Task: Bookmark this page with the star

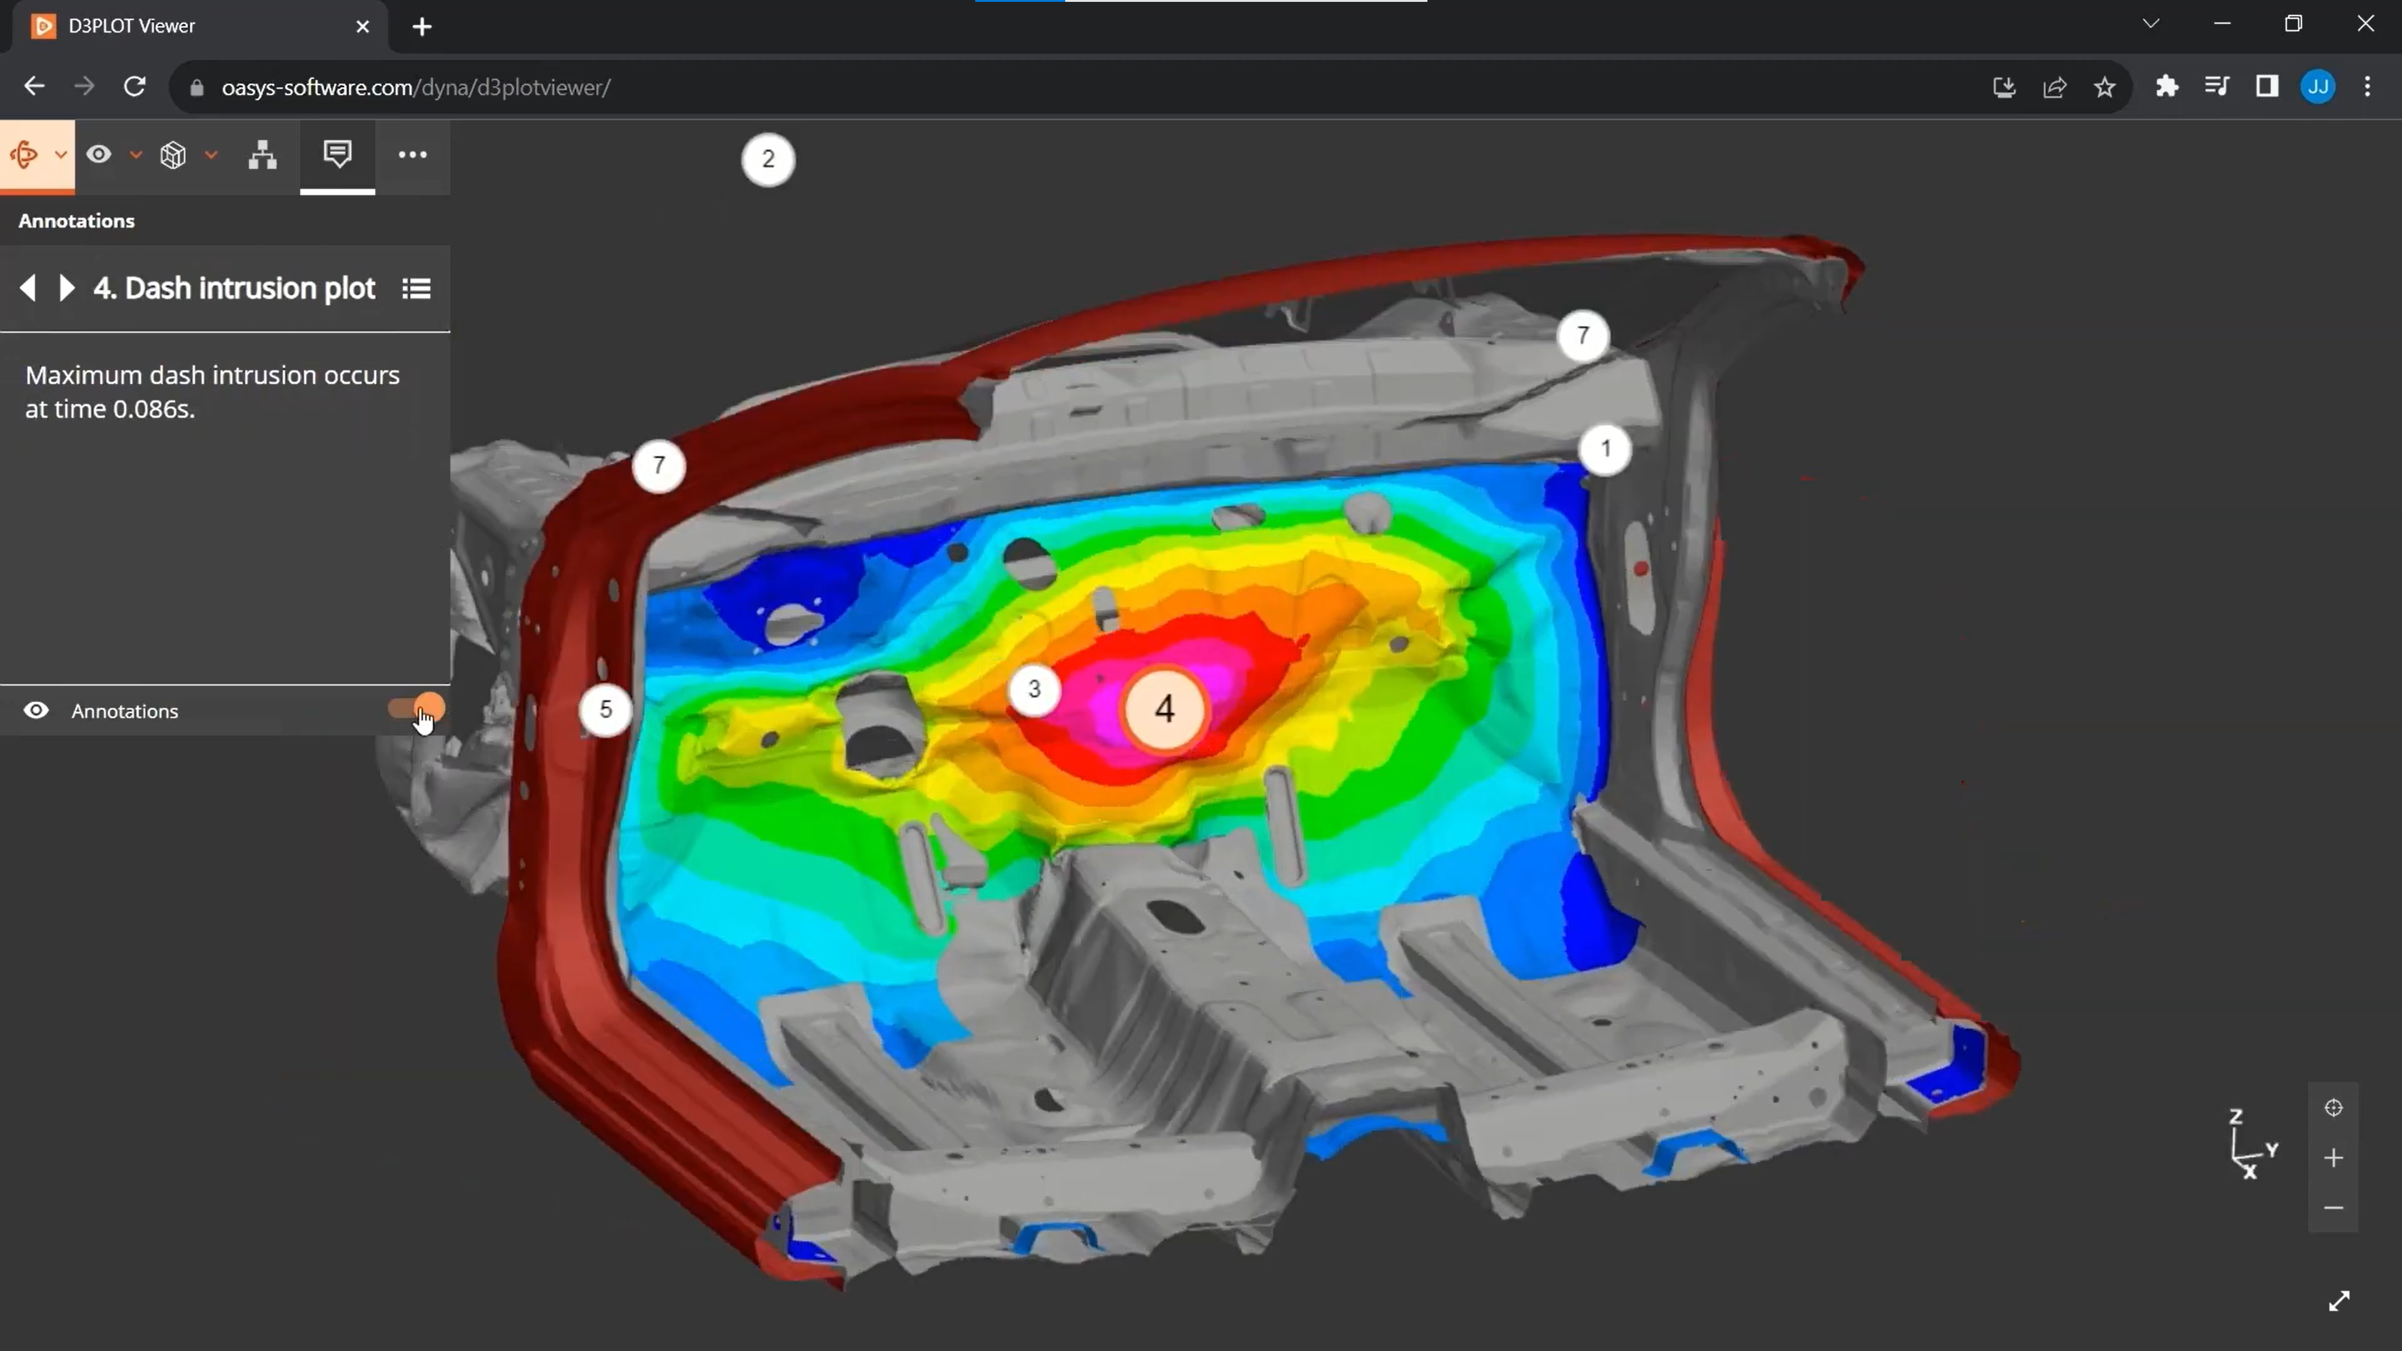Action: (2104, 87)
